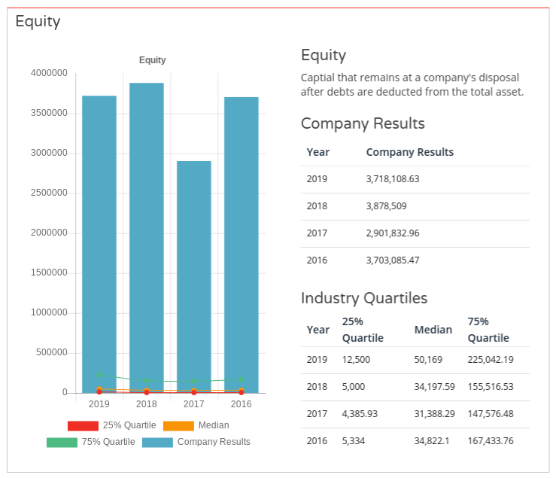Viewport: 556px width, 478px height.
Task: Hide Company Results series via legend label
Action: [214, 442]
